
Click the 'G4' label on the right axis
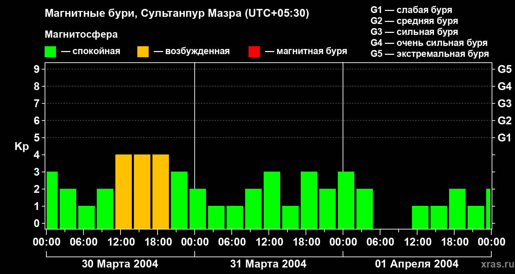click(505, 86)
